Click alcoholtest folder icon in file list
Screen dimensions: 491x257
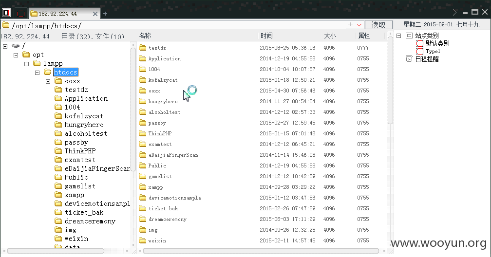(142, 112)
